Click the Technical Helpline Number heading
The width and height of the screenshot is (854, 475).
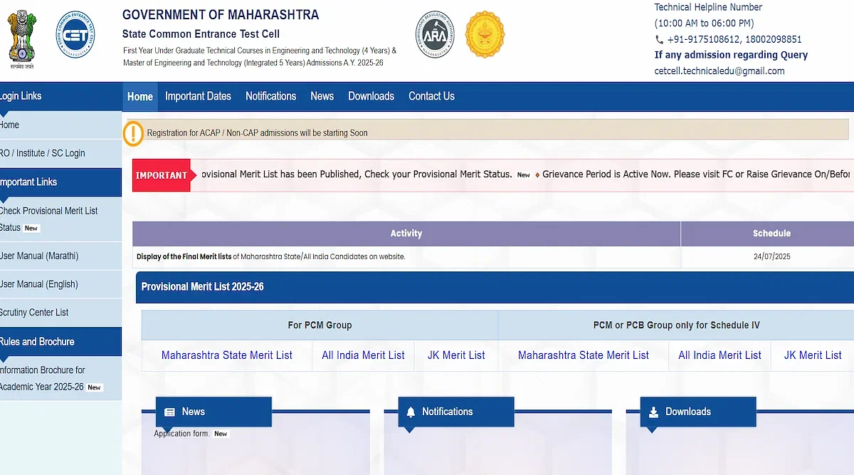click(708, 7)
